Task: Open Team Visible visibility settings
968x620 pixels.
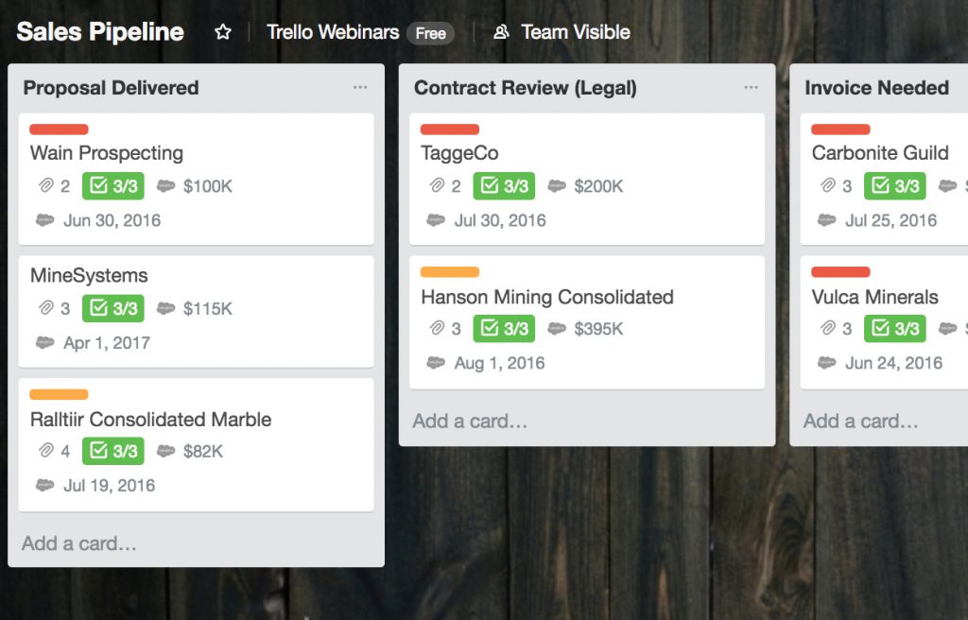Action: click(562, 32)
